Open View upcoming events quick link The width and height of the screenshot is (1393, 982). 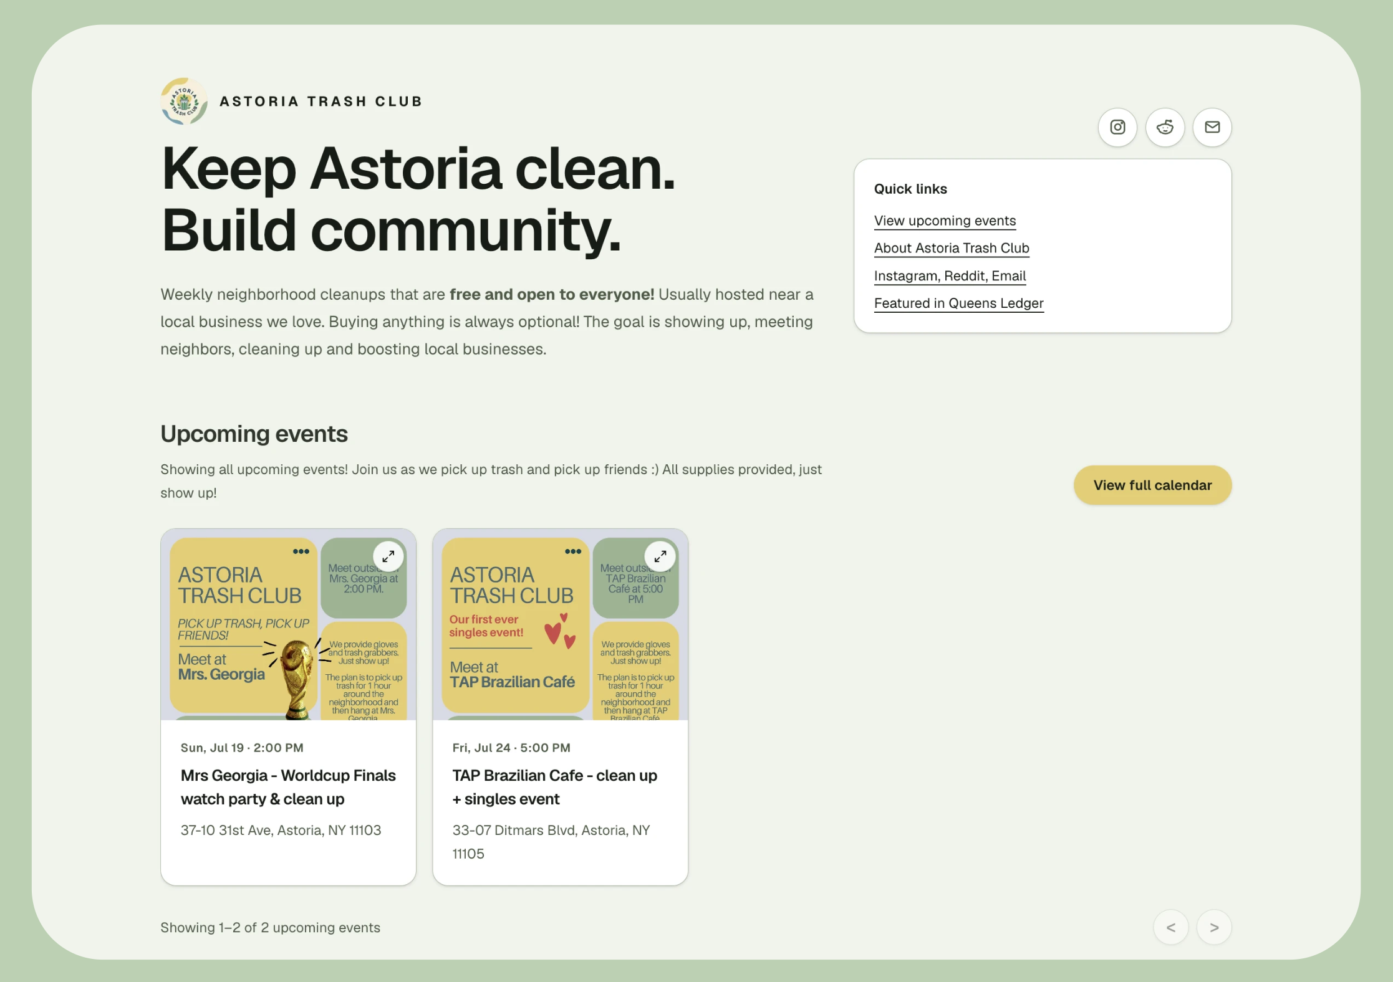point(945,221)
